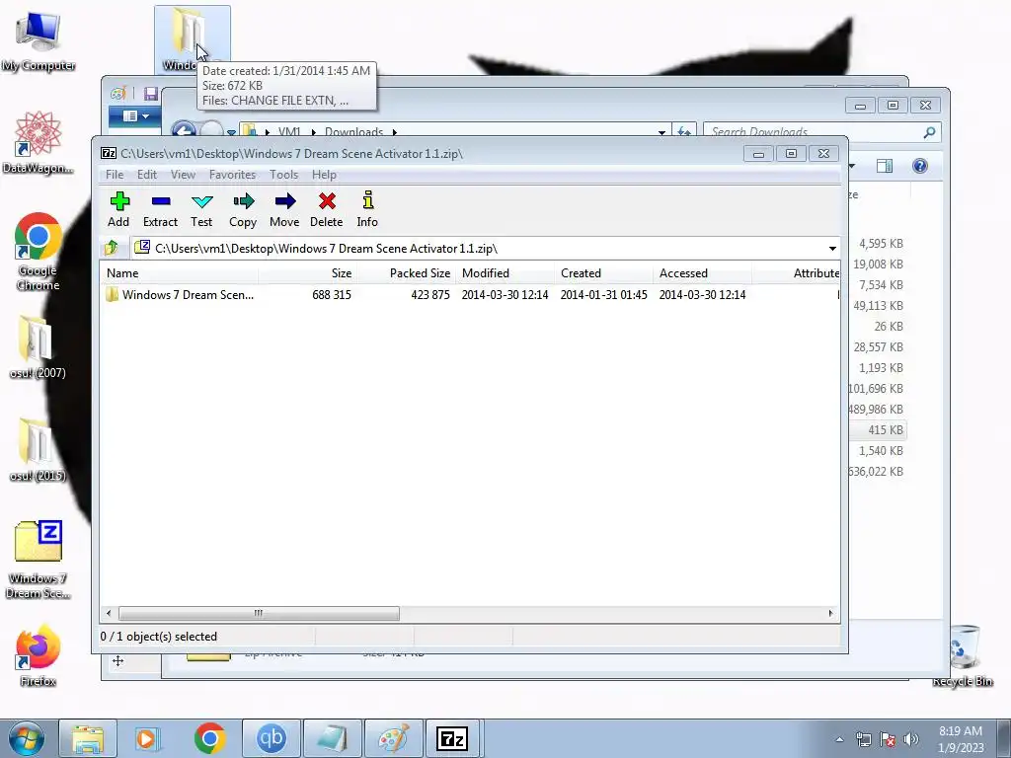Viewport: 1011px width, 758px height.
Task: Sort by the Attributes column header
Action: click(796, 273)
